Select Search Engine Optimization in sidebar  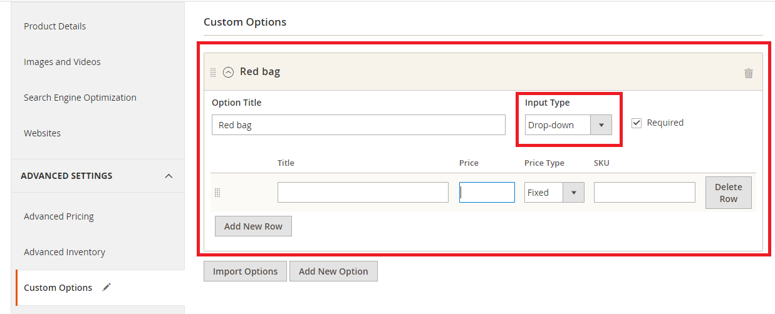point(80,98)
